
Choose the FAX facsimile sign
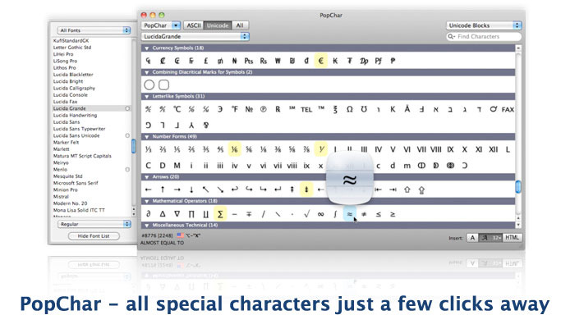point(508,110)
